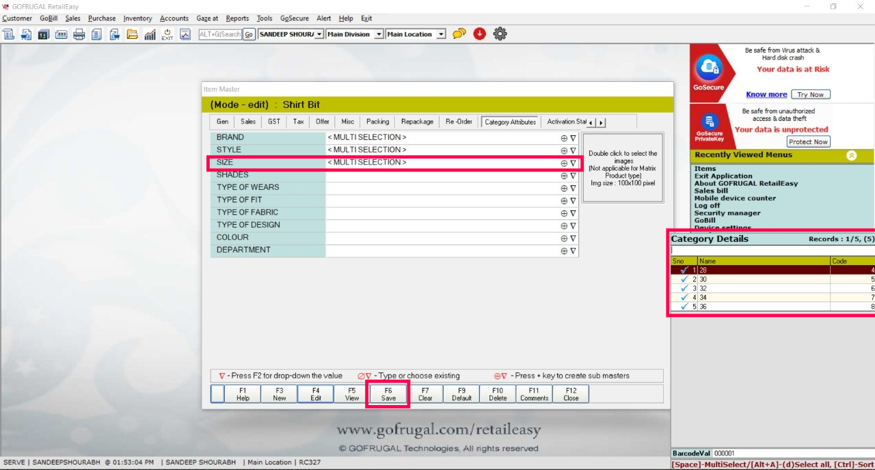Click plus icon in DEPARTMENT row
The width and height of the screenshot is (875, 470).
tap(564, 250)
